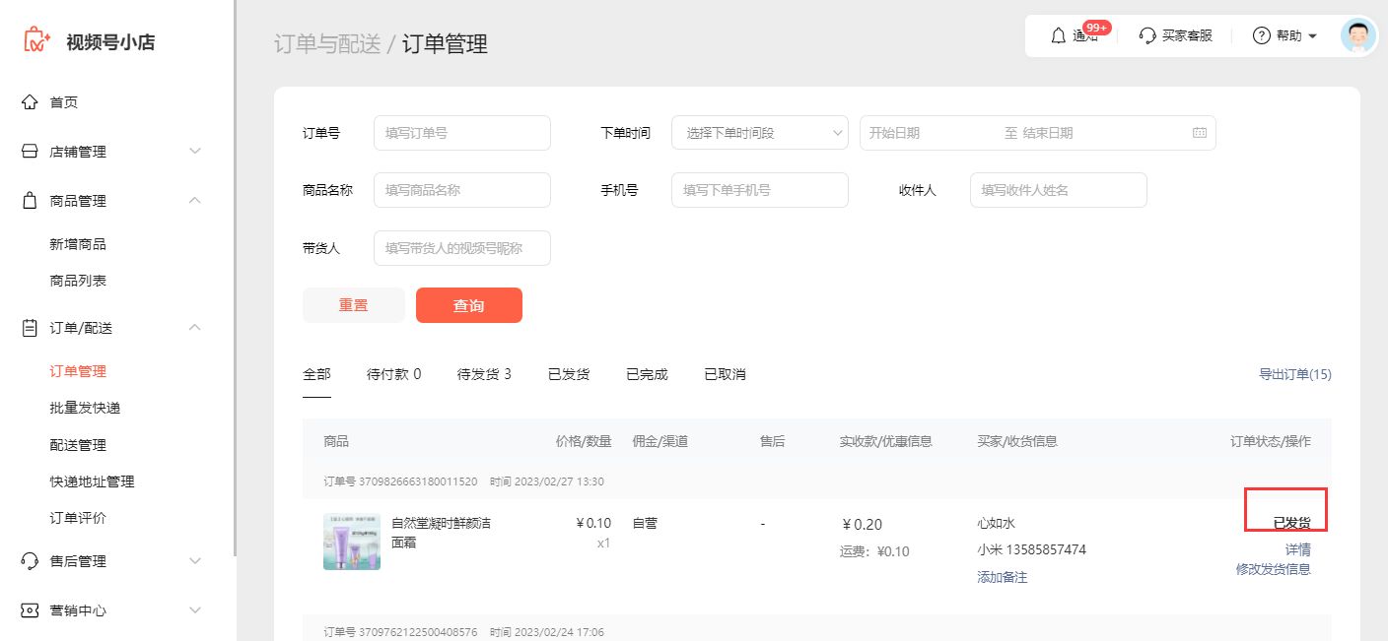The width and height of the screenshot is (1388, 641).
Task: Click order number 3709826663180011520
Action: pyautogui.click(x=418, y=481)
